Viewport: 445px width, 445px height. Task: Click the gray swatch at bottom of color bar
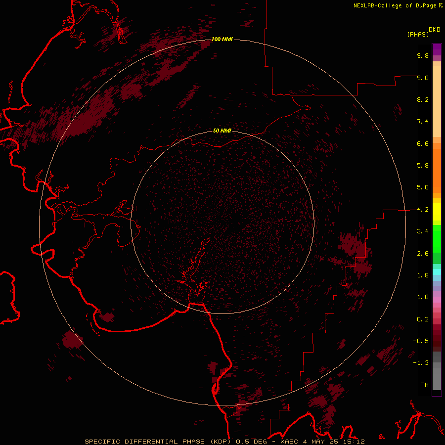coord(437,379)
